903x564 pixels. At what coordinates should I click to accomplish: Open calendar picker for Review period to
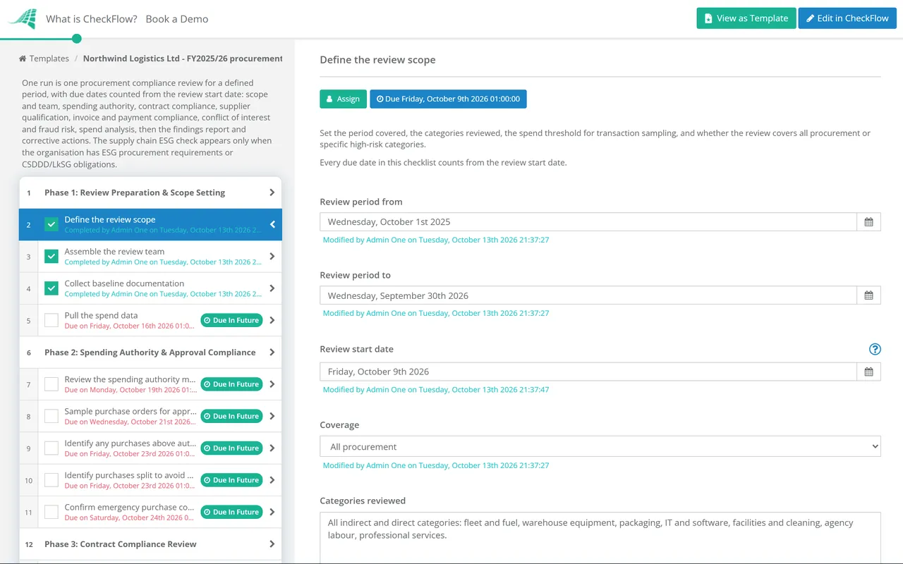coord(868,295)
